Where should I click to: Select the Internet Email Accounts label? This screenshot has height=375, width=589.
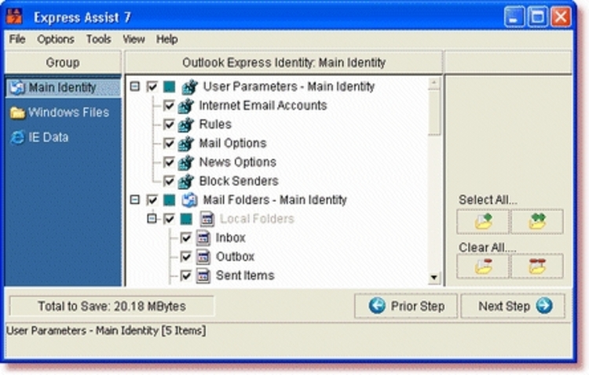tap(263, 105)
